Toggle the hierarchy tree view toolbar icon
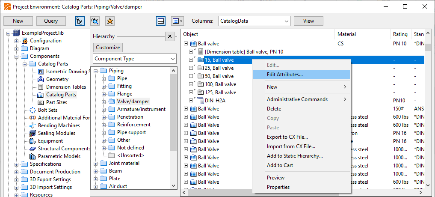This screenshot has height=197, width=435. 80,21
